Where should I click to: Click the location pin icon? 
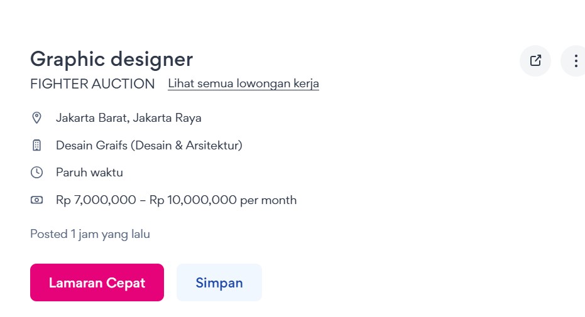point(36,118)
